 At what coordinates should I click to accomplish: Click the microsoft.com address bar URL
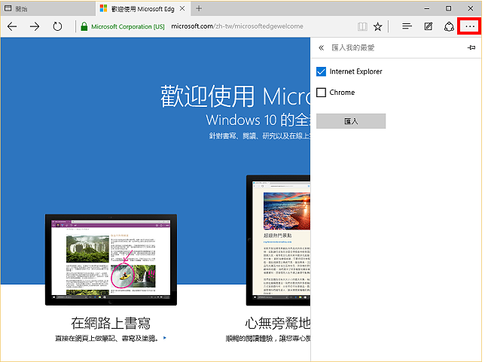[237, 26]
